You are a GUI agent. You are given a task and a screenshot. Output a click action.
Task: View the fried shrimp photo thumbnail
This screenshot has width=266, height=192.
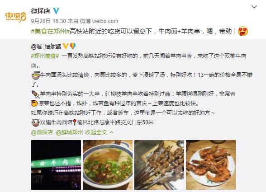tap(211, 165)
